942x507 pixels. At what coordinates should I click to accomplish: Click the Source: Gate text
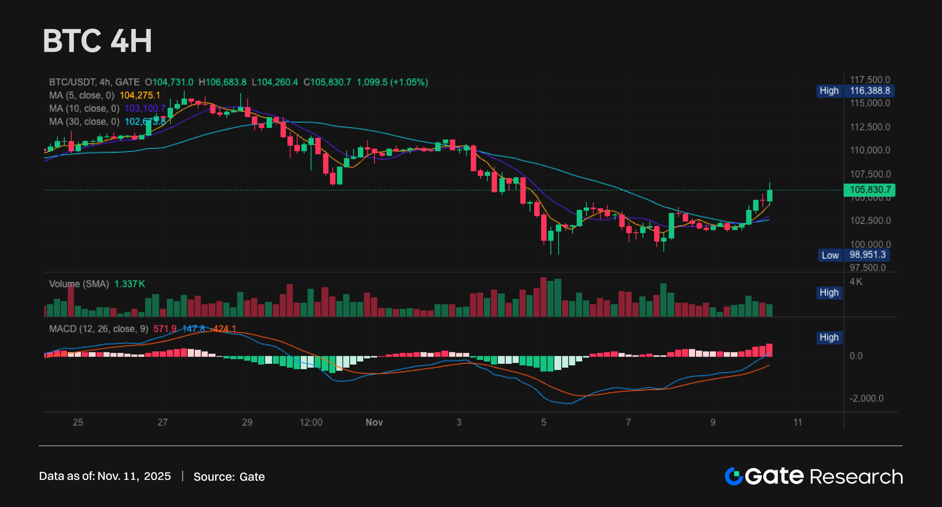(x=229, y=477)
